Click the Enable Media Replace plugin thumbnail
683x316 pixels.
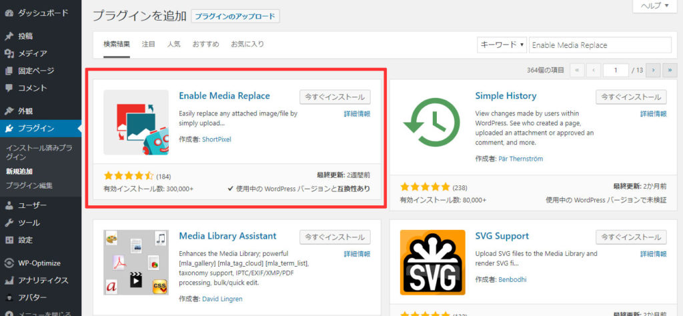136,122
